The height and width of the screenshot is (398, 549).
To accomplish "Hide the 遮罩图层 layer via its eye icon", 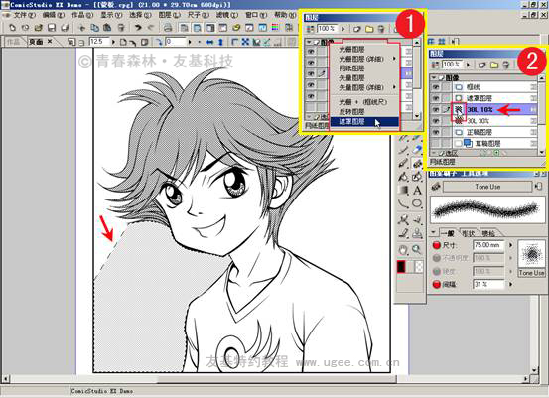I will point(435,98).
